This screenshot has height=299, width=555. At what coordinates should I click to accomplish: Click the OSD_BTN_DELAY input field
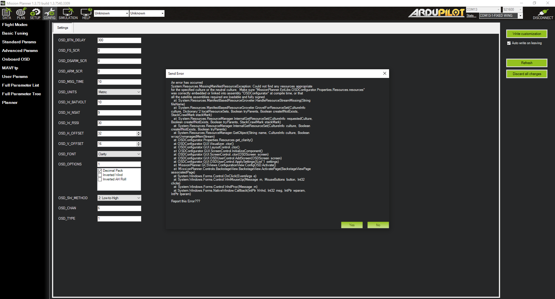[x=119, y=40]
